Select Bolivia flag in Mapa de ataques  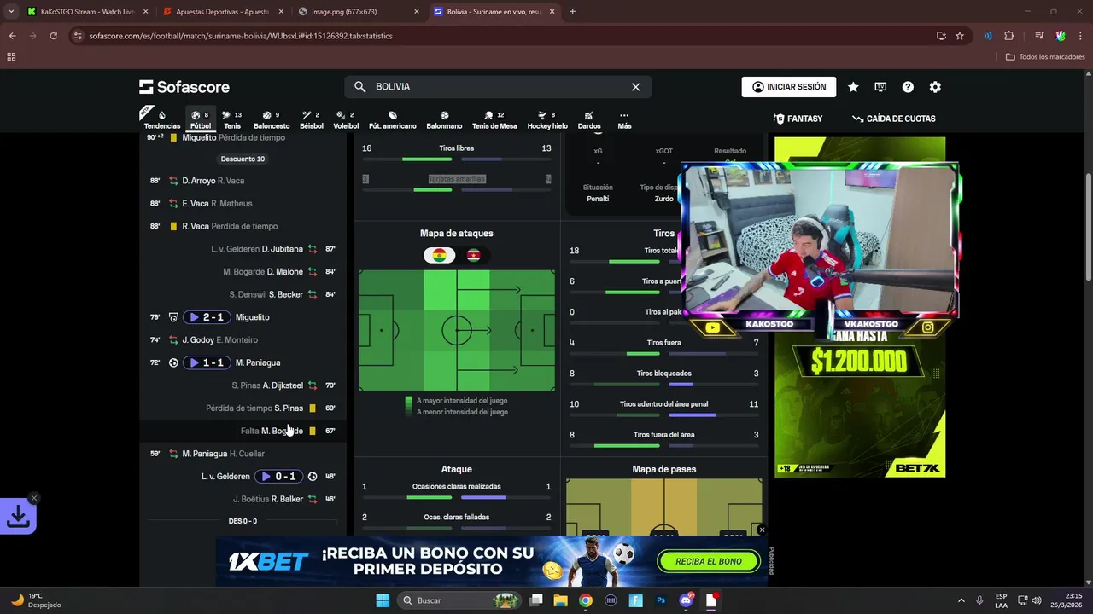pyautogui.click(x=440, y=255)
